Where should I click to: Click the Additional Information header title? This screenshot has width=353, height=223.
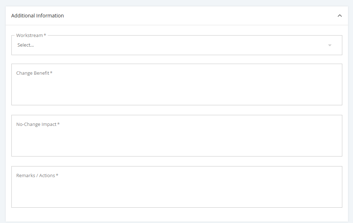[x=37, y=16]
